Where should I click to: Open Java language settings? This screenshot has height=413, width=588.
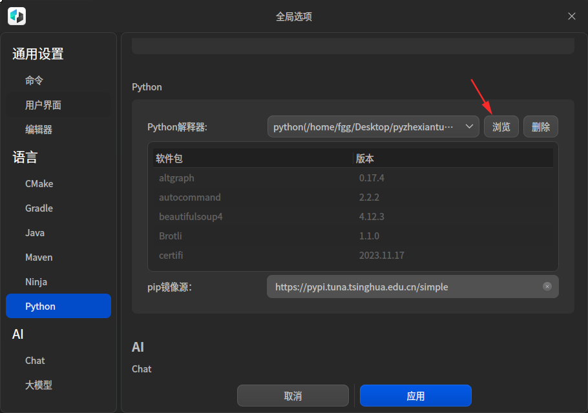pyautogui.click(x=59, y=233)
